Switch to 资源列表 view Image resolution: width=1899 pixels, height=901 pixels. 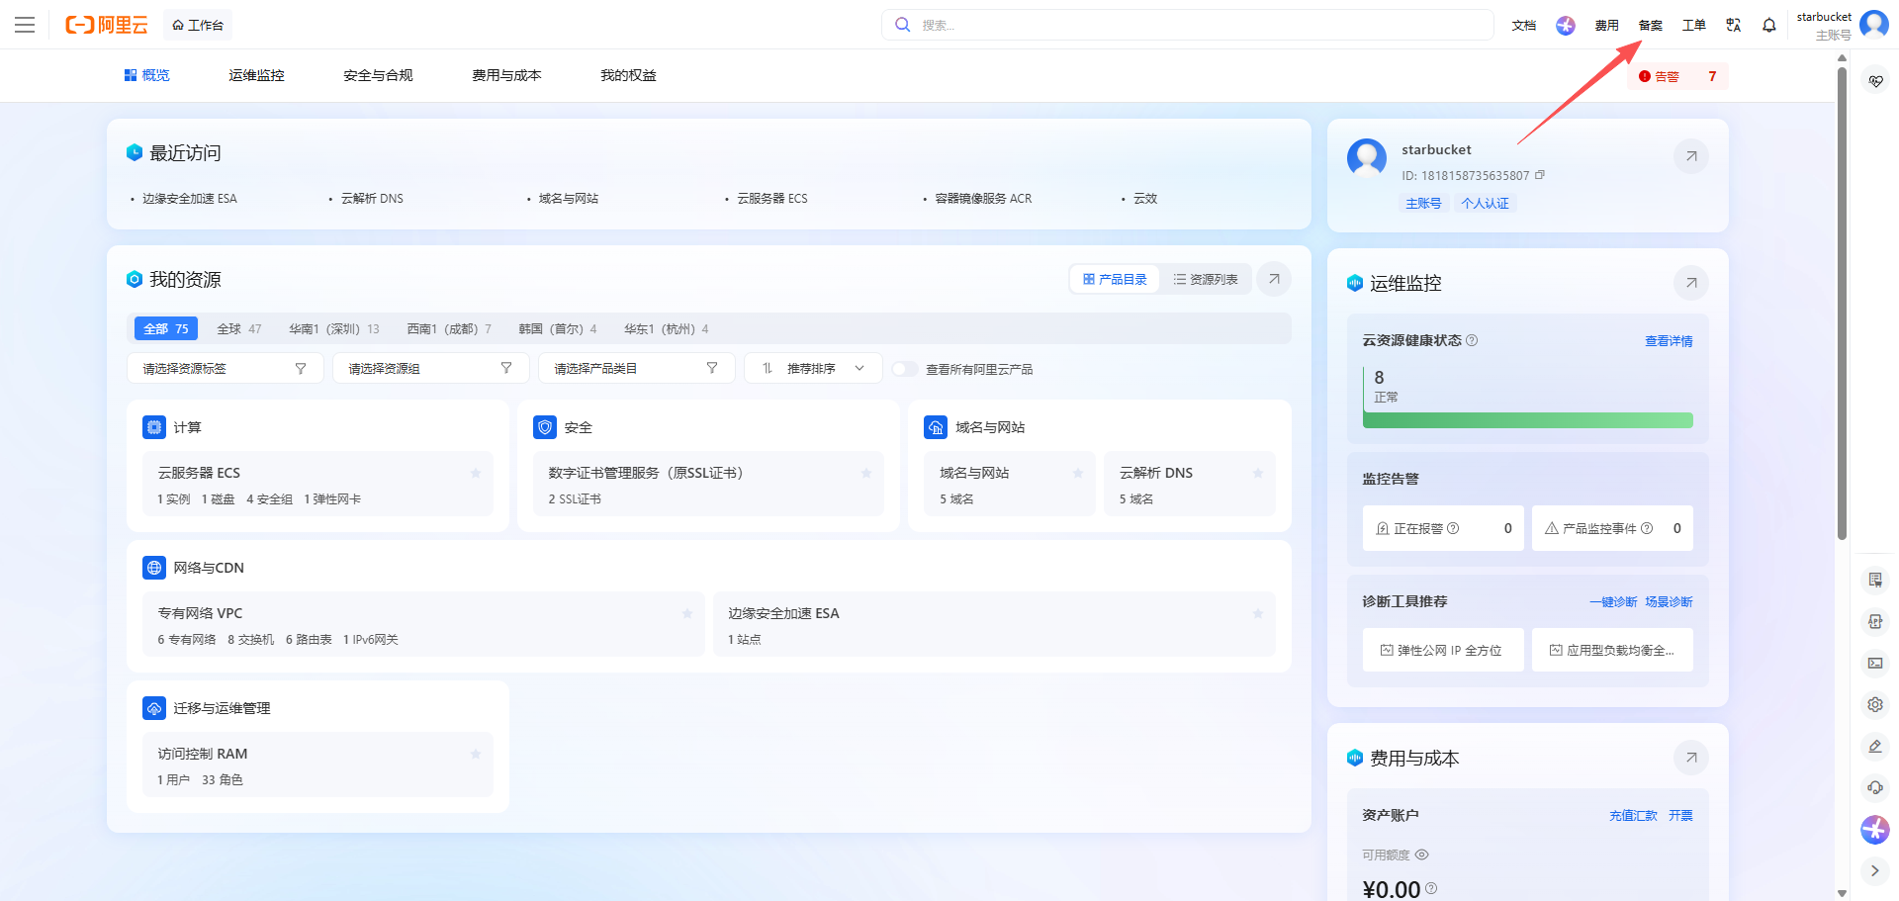1206,279
